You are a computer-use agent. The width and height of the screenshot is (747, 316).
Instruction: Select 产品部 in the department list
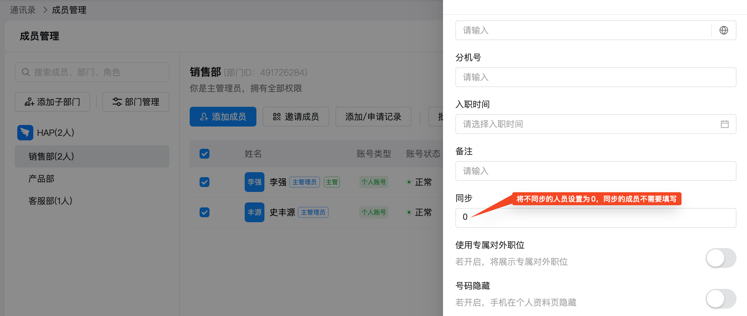[x=41, y=179]
